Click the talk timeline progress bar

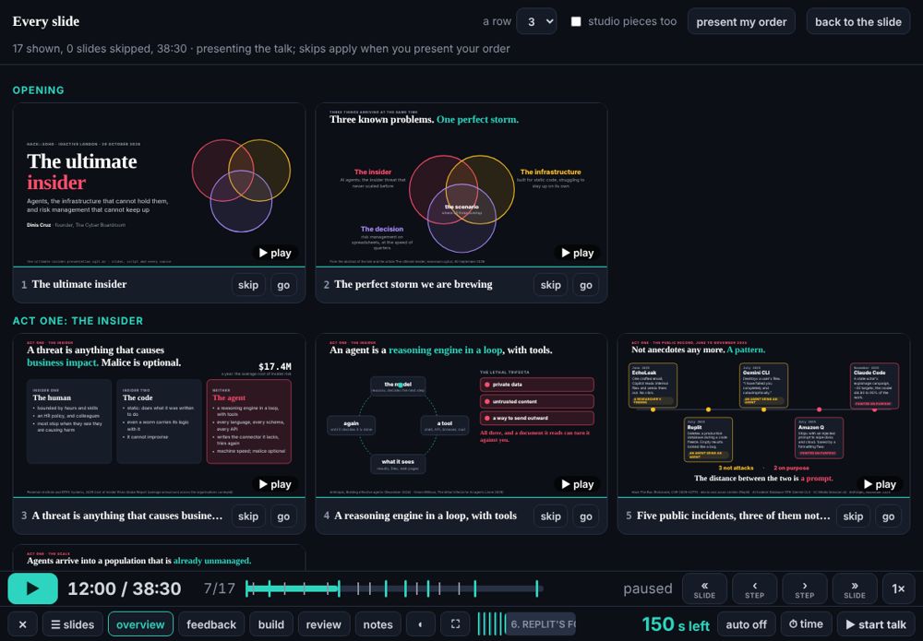coord(393,588)
